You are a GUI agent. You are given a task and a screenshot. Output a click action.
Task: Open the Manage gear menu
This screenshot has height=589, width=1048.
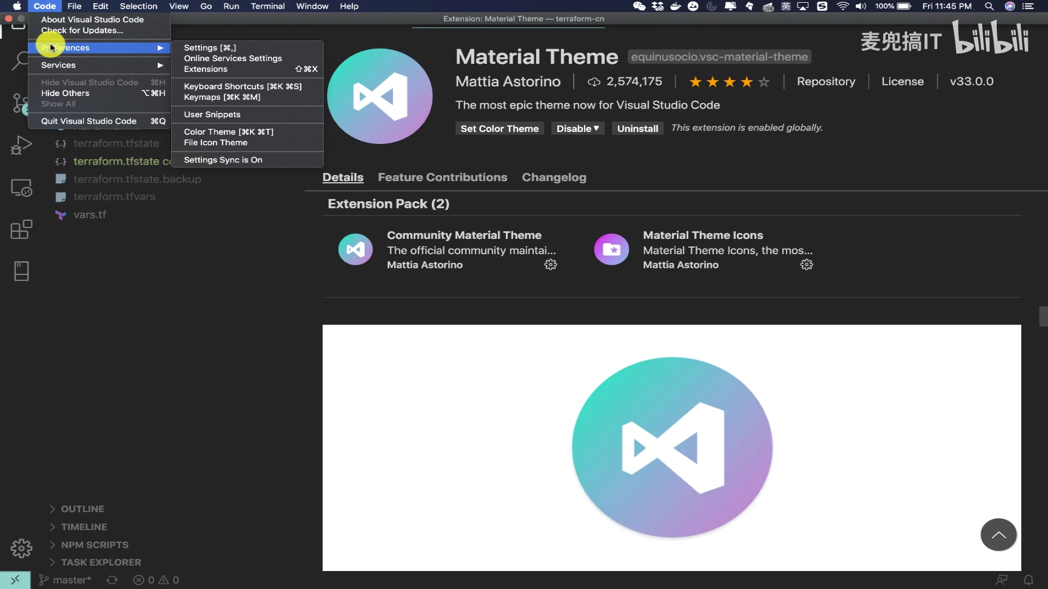pyautogui.click(x=21, y=549)
